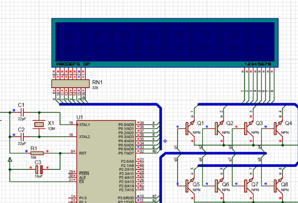
Task: Click the ALE pin label
Action: coord(82,178)
